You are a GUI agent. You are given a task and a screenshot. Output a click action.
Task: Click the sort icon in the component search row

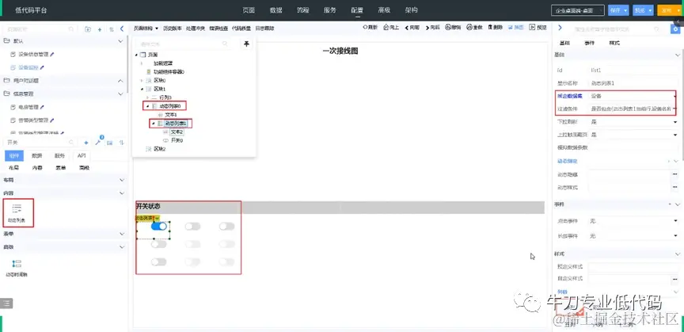click(121, 143)
